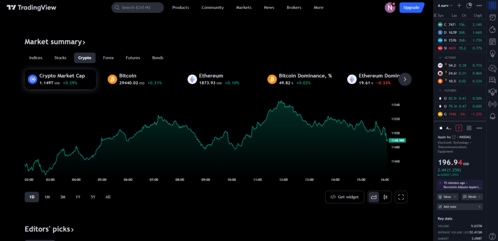
Task: Collapse the Actions watchlist section
Action: pos(440,57)
